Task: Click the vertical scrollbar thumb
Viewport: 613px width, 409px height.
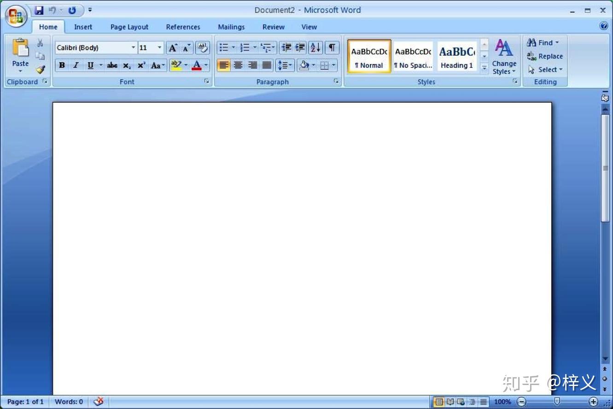Action: 605,168
